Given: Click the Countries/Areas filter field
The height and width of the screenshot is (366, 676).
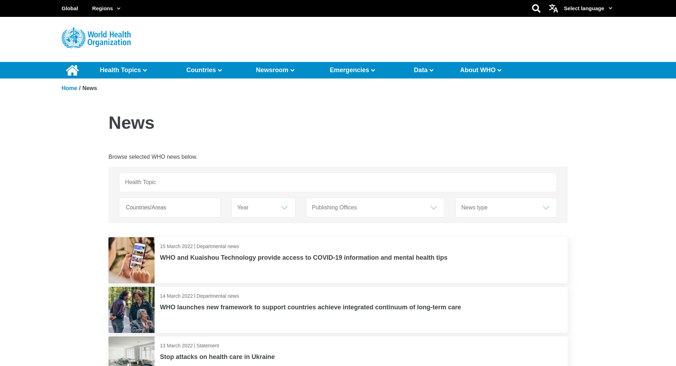Looking at the screenshot, I should click(x=170, y=208).
